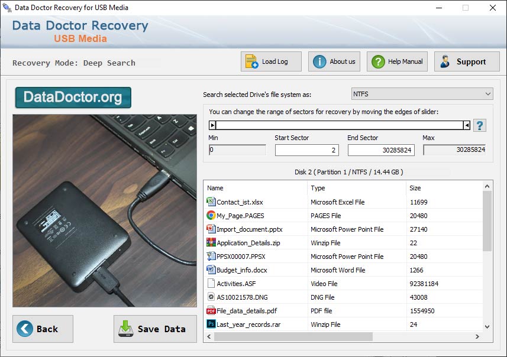Open the file system NTFS dropdown
The image size is (507, 357).
click(x=422, y=94)
